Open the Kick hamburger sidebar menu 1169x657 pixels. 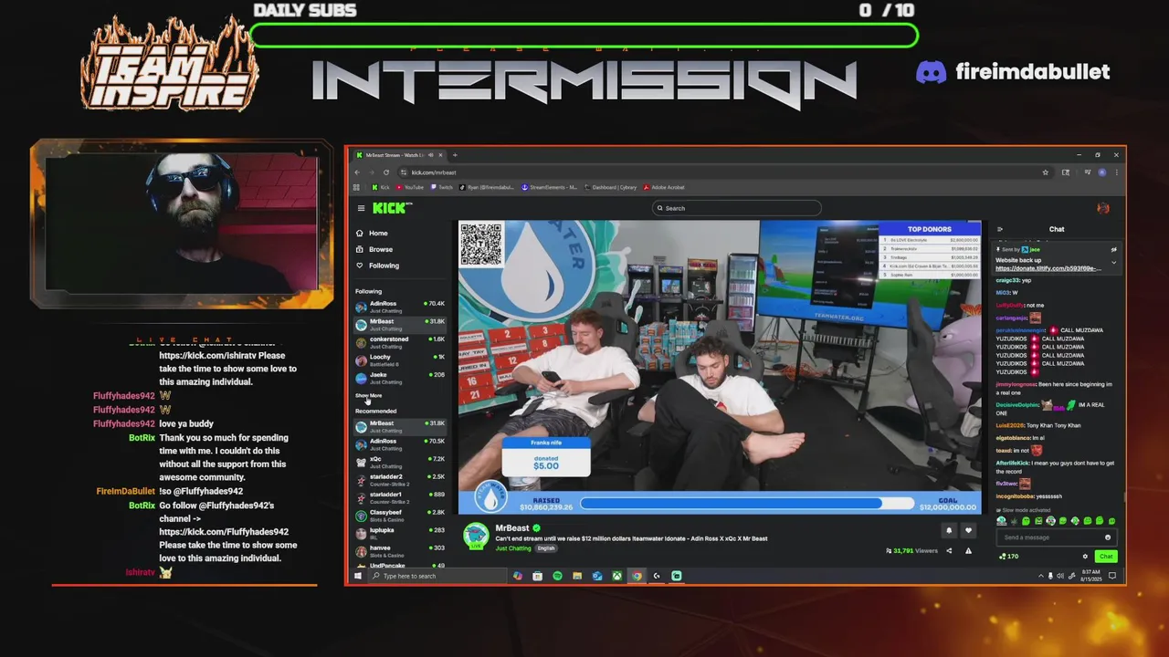click(361, 208)
